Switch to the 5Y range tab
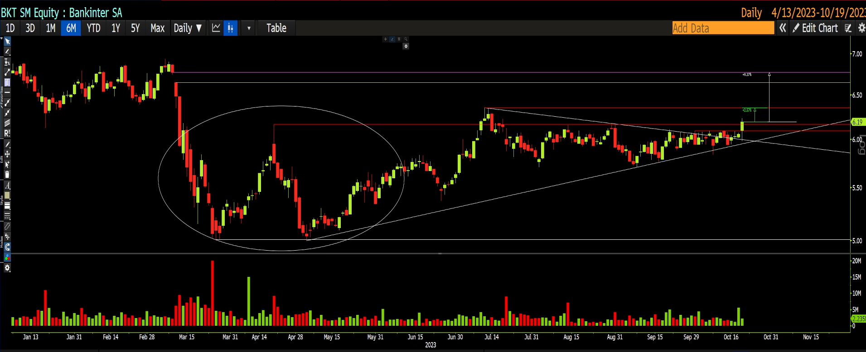Screen dimensions: 866x352 coord(135,28)
